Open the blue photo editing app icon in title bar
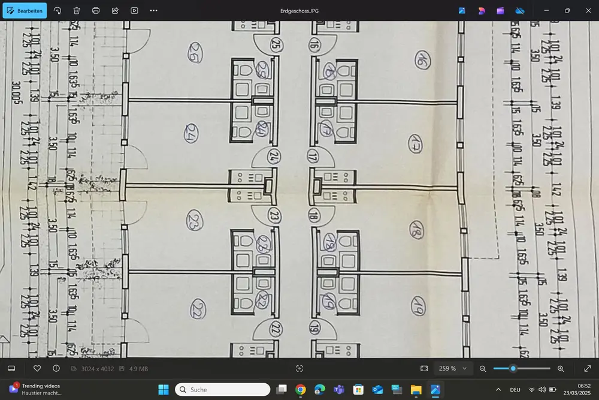 (x=462, y=11)
